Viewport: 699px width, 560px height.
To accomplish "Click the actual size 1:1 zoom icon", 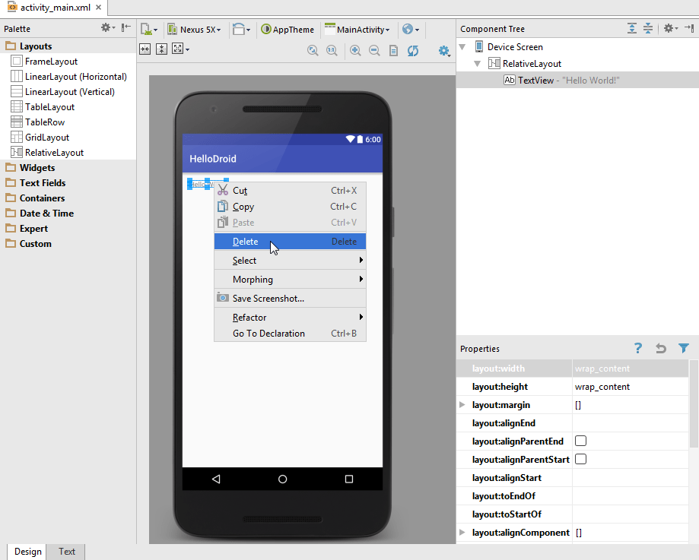I will (x=332, y=50).
